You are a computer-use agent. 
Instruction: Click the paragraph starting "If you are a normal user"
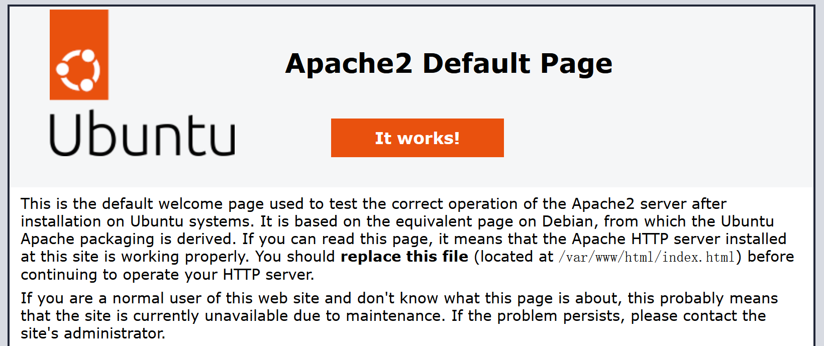[x=399, y=315]
